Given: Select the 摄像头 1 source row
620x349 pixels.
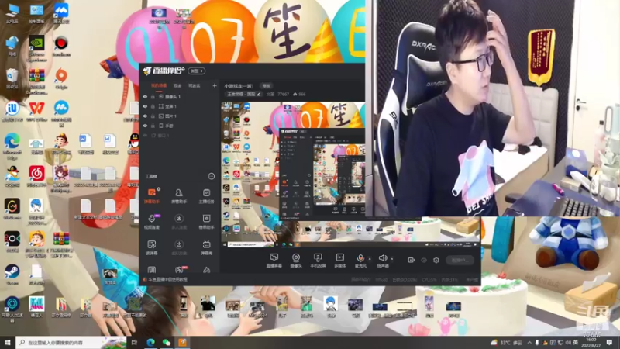Looking at the screenshot, I should [x=180, y=96].
